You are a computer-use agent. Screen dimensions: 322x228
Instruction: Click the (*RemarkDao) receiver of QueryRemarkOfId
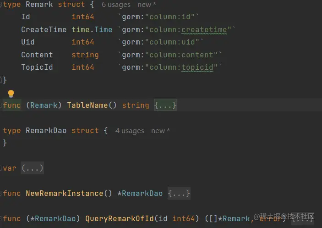[x=53, y=218]
